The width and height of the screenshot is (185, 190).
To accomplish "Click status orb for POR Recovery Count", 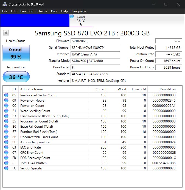I will pos(6,158).
